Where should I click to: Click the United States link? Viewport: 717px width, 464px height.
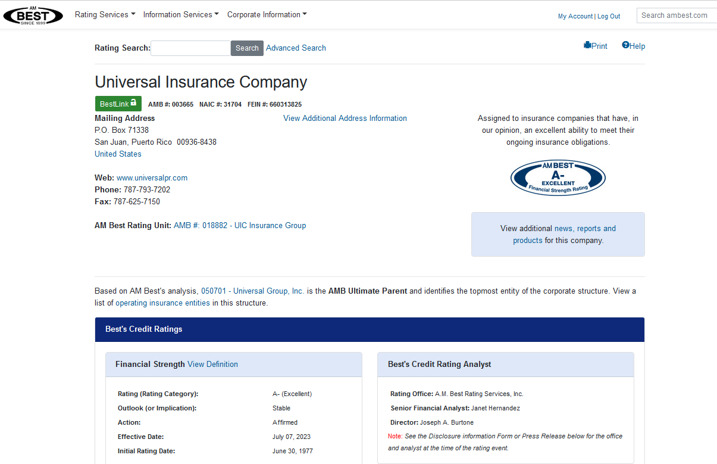(118, 154)
